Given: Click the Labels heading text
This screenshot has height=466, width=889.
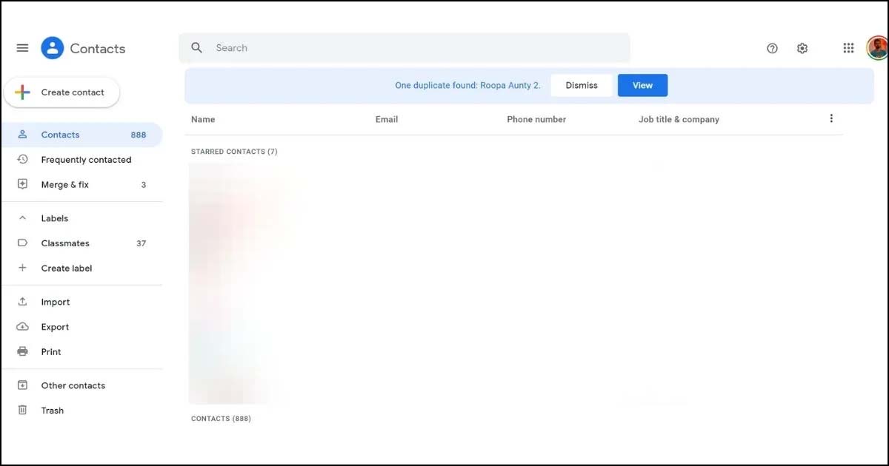Looking at the screenshot, I should [55, 218].
